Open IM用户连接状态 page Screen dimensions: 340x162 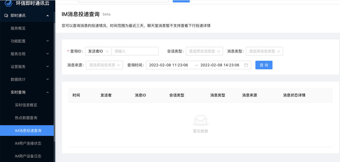point(28,143)
